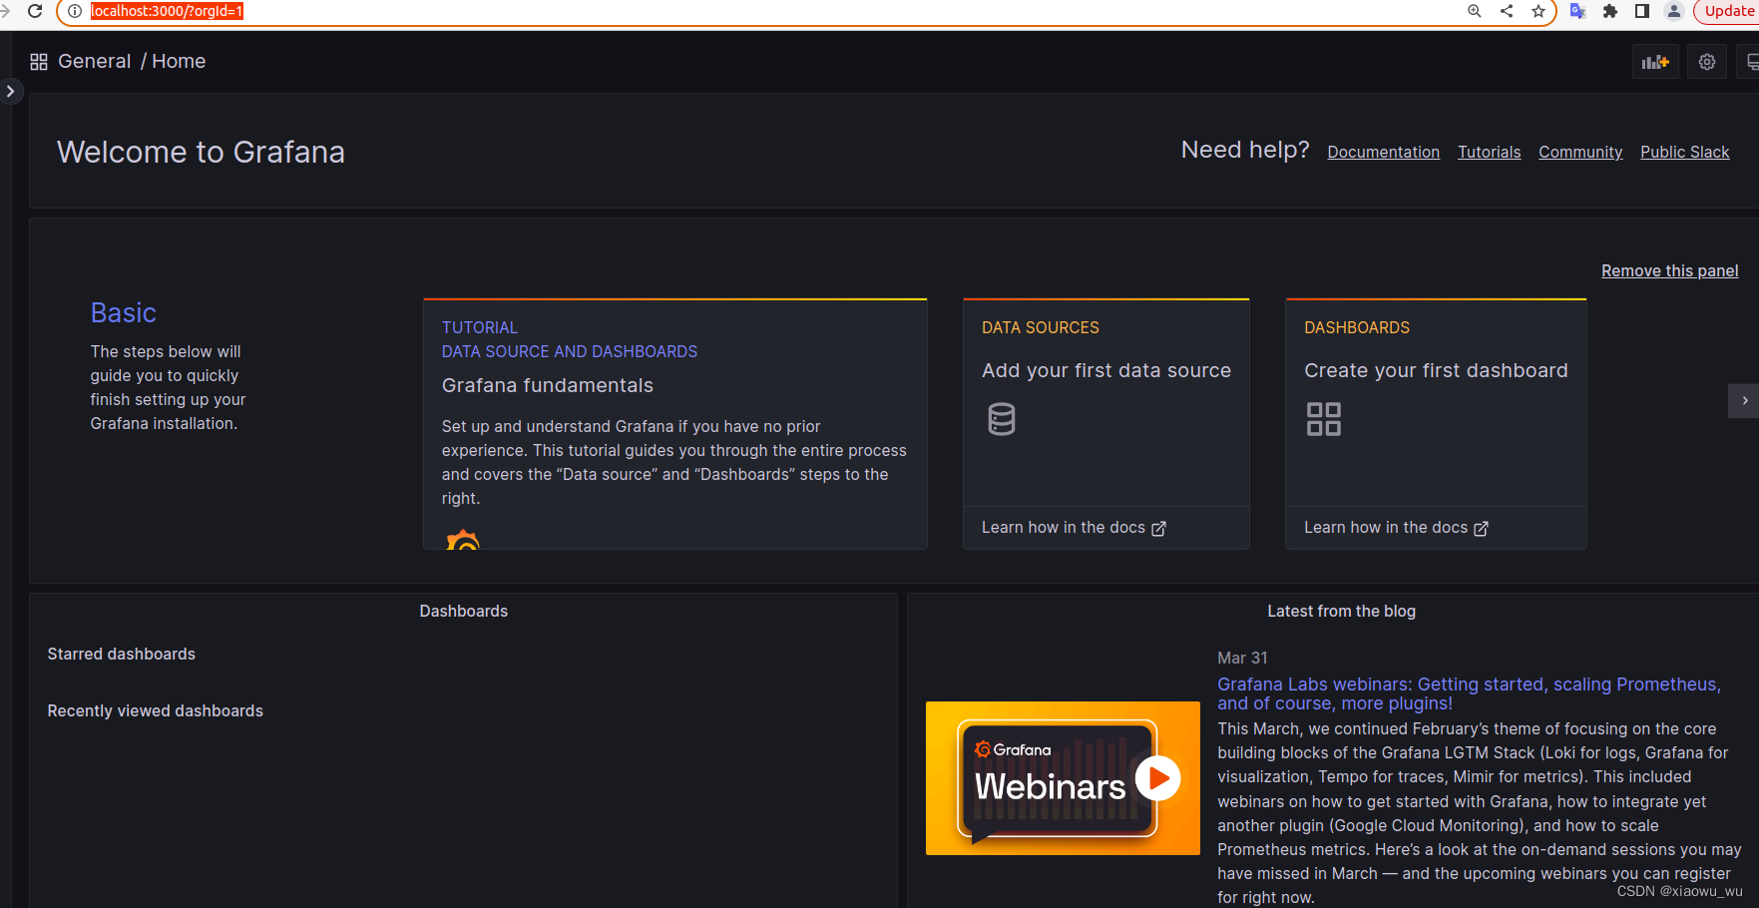Click DATA SOURCE AND DASHBOARDS label
The width and height of the screenshot is (1759, 908).
570,351
